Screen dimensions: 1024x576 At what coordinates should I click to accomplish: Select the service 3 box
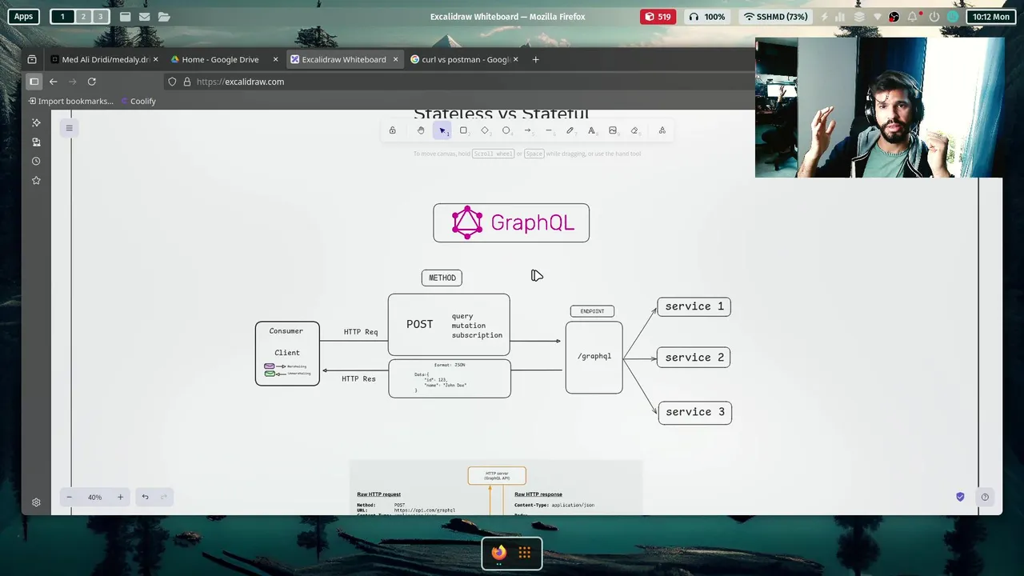(x=694, y=413)
